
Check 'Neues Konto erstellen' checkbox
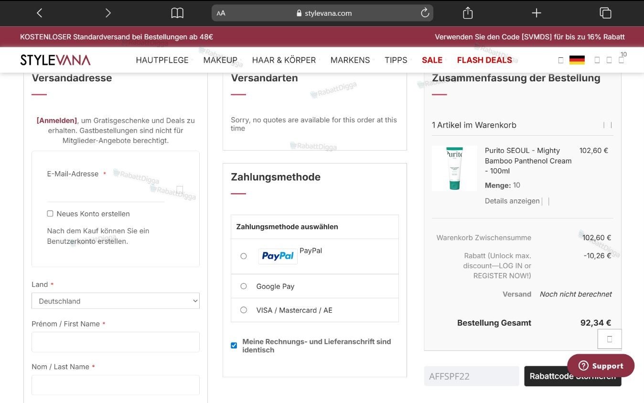tap(50, 214)
